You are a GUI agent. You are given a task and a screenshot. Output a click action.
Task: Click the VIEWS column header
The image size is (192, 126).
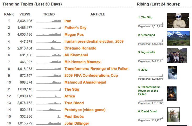coord(25,14)
